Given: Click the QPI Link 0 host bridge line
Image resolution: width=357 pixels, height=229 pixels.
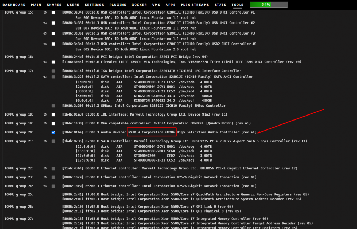Looking at the screenshot, I should pos(148,207).
